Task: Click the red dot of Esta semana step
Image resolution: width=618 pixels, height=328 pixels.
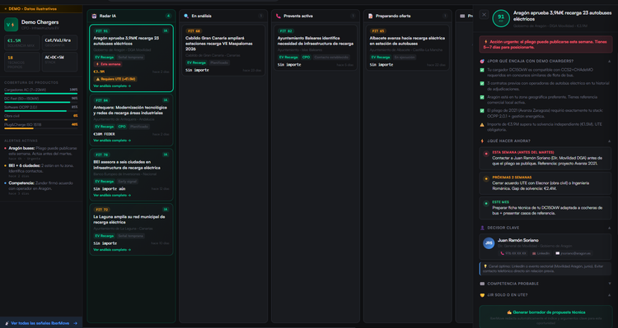Action: tap(486, 155)
